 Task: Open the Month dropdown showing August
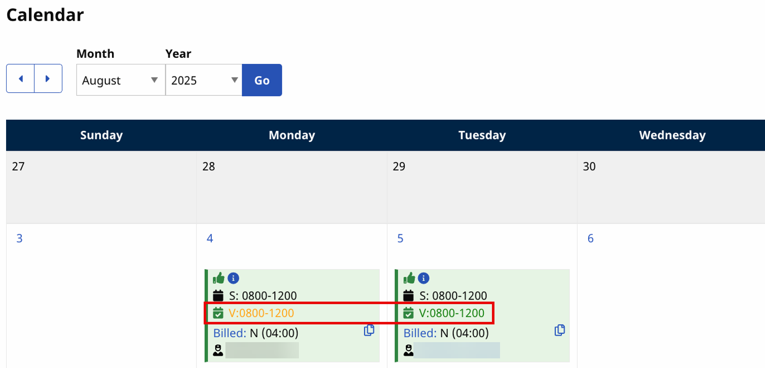point(120,80)
